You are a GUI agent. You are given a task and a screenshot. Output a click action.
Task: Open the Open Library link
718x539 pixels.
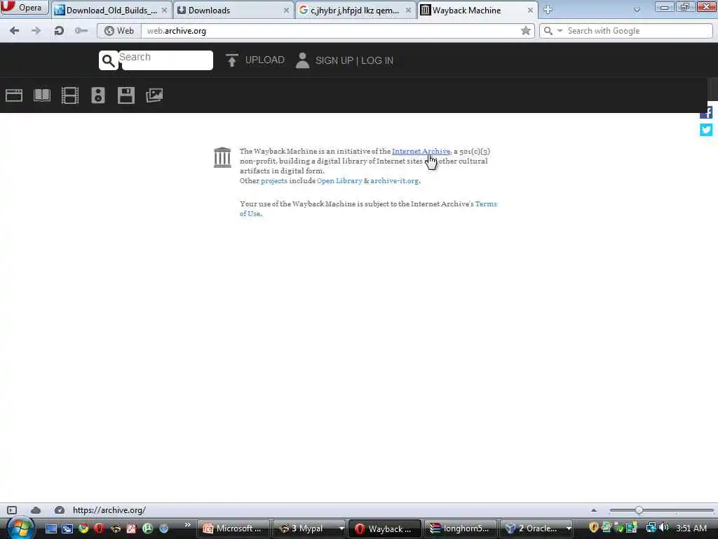(x=339, y=180)
